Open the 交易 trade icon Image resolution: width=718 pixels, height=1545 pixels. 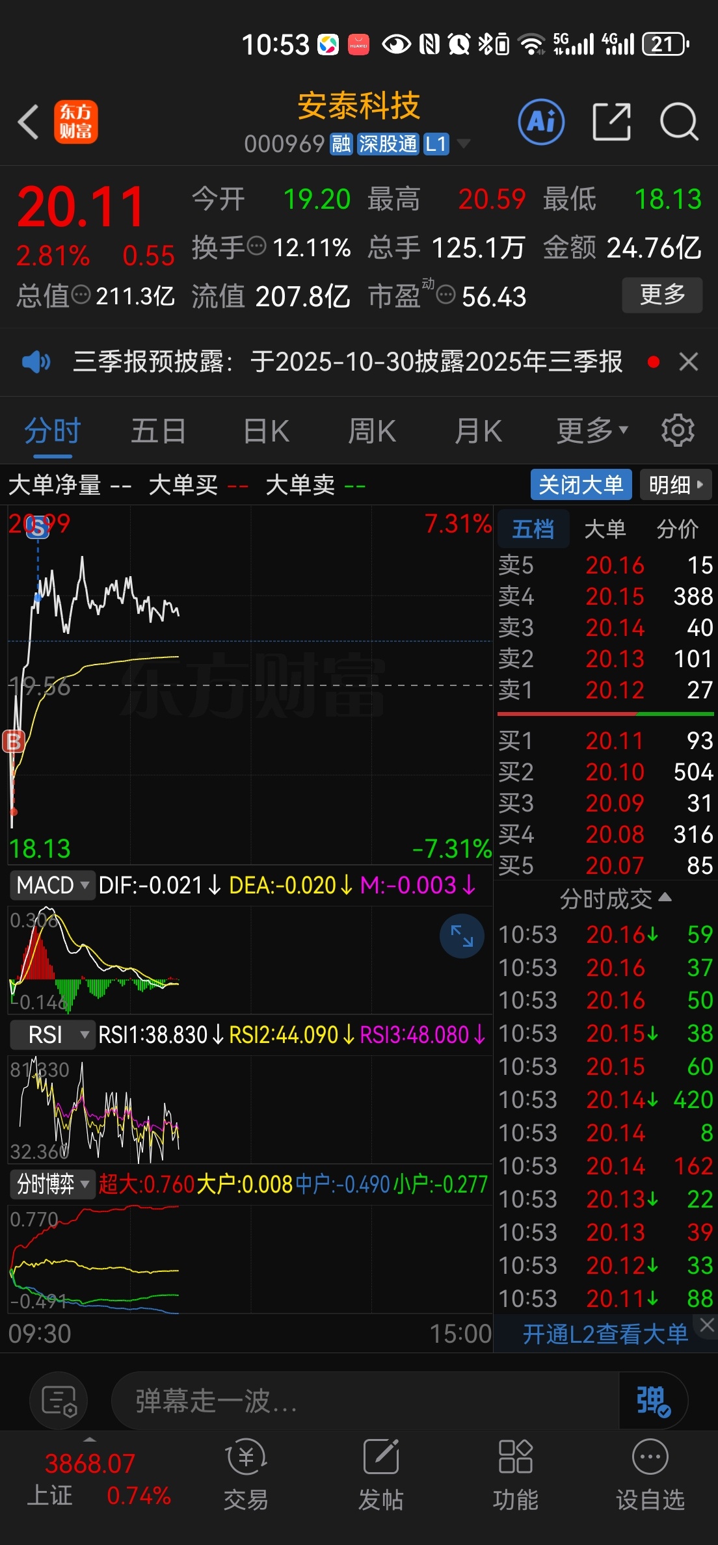pos(246,1474)
